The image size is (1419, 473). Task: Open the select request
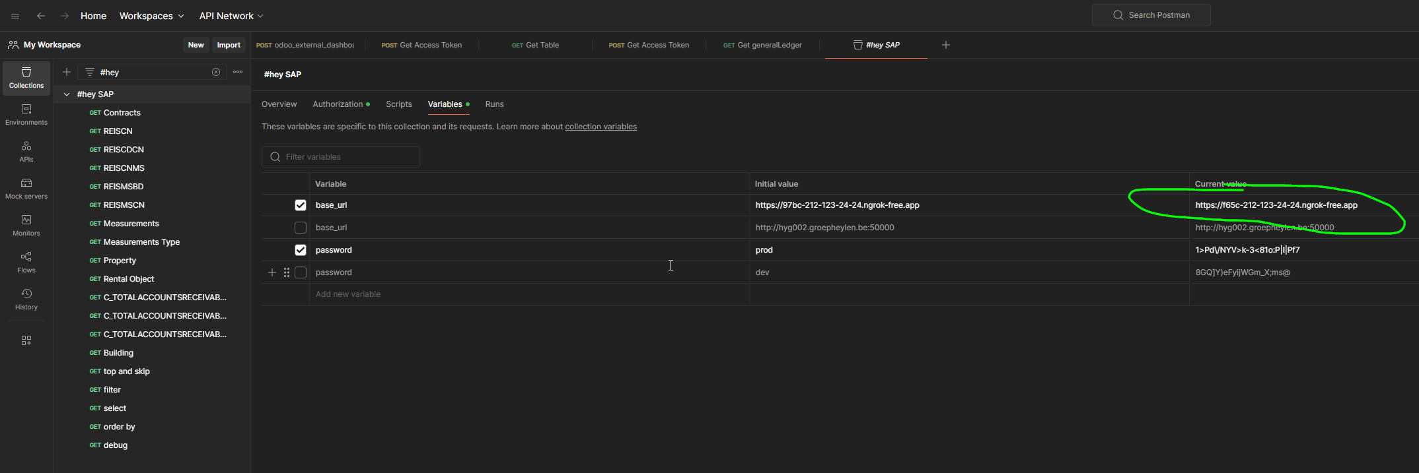pos(114,408)
